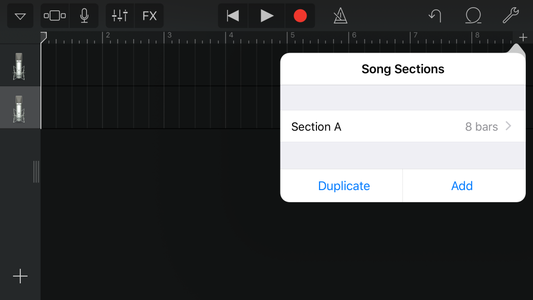
Task: Open the My Songs dropdown arrow
Action: 20,16
